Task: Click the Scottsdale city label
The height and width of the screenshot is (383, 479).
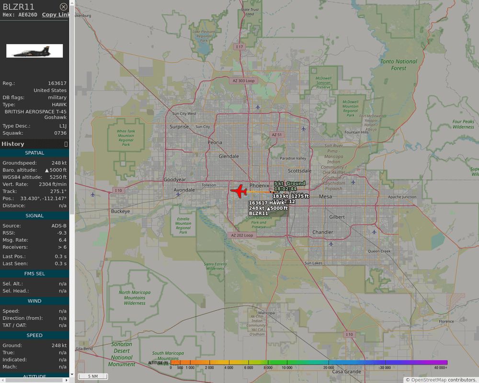Action: pyautogui.click(x=300, y=171)
